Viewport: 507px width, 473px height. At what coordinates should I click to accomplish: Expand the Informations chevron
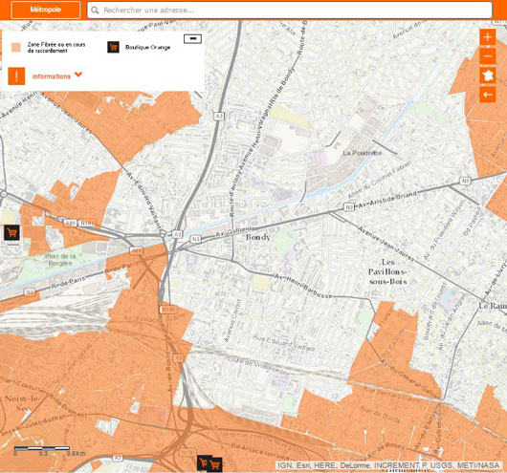(78, 75)
